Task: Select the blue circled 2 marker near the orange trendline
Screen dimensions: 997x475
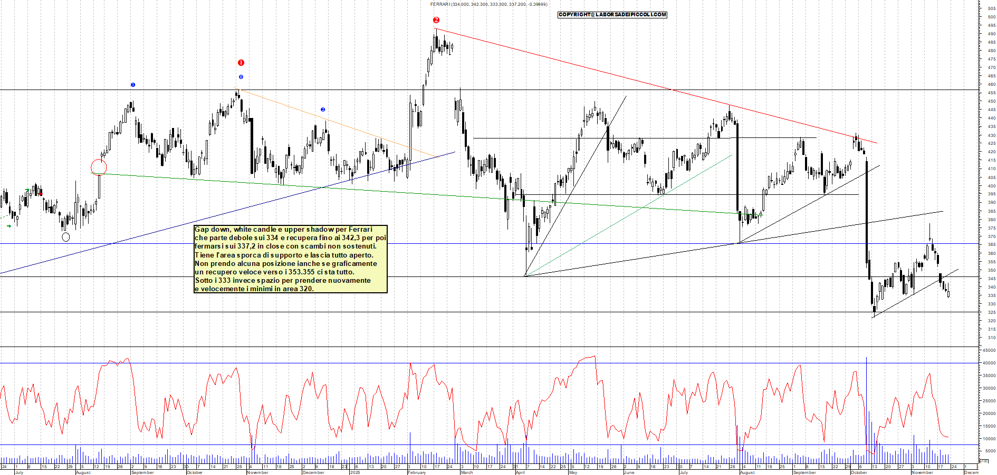Action: (x=322, y=109)
